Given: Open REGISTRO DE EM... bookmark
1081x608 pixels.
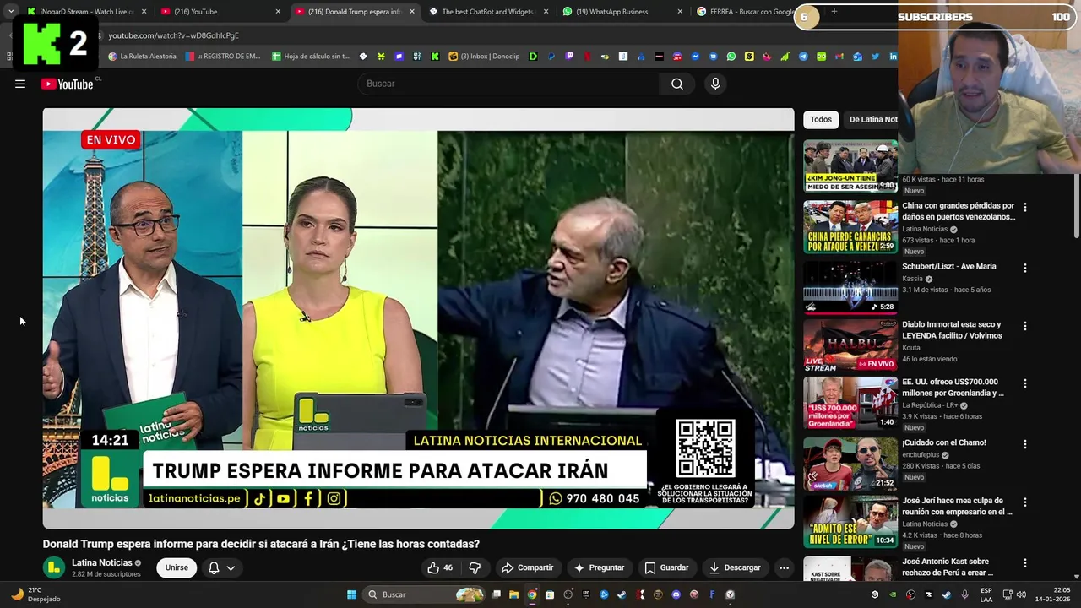Looking at the screenshot, I should pyautogui.click(x=223, y=57).
